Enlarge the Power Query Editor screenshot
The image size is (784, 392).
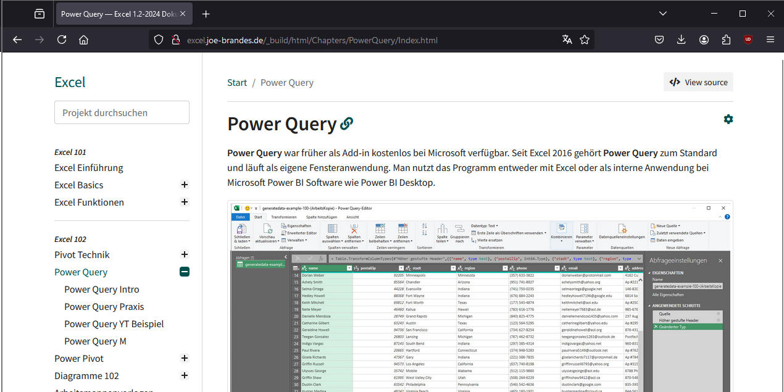tap(480, 296)
